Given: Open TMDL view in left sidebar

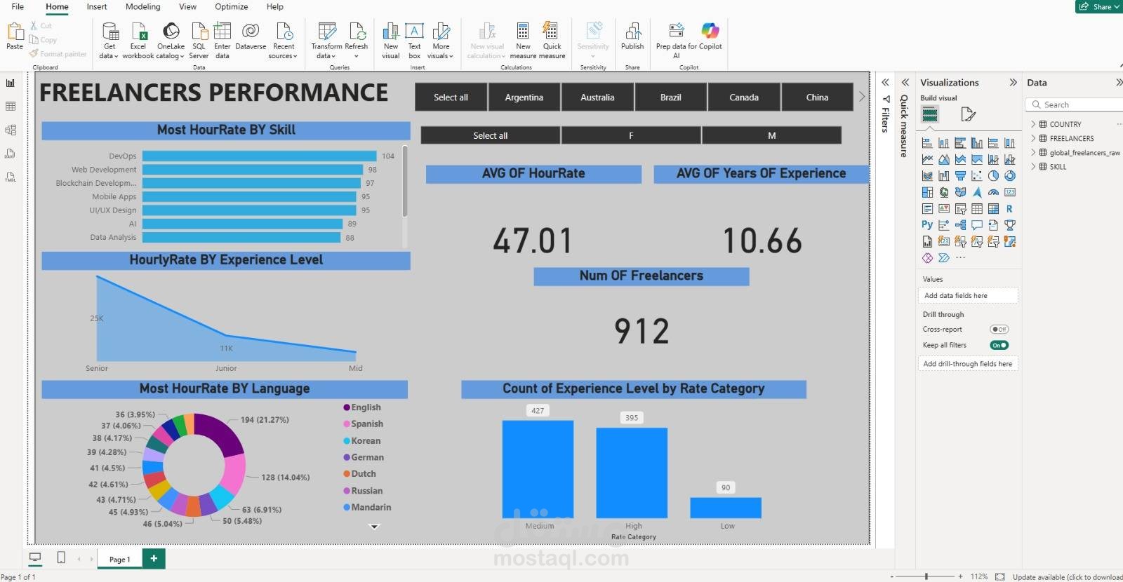Looking at the screenshot, I should [x=11, y=177].
